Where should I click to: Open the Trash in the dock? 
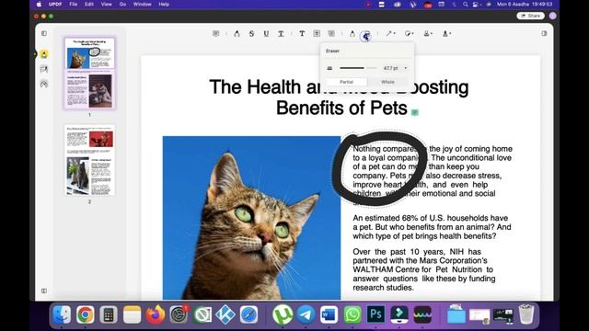(x=526, y=314)
